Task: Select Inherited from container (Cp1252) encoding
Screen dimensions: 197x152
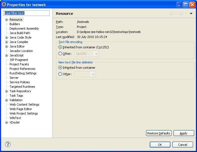Action: point(60,47)
